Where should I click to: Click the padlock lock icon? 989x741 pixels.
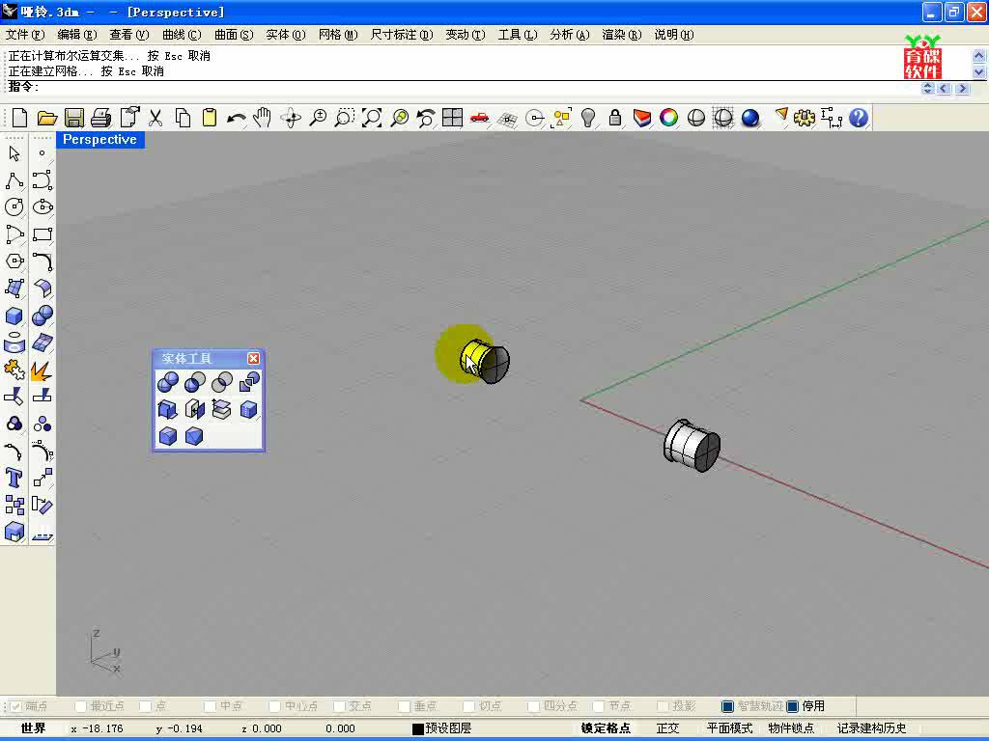click(615, 118)
